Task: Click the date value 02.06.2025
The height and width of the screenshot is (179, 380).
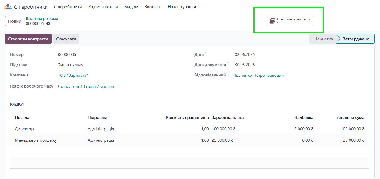Action: point(245,54)
